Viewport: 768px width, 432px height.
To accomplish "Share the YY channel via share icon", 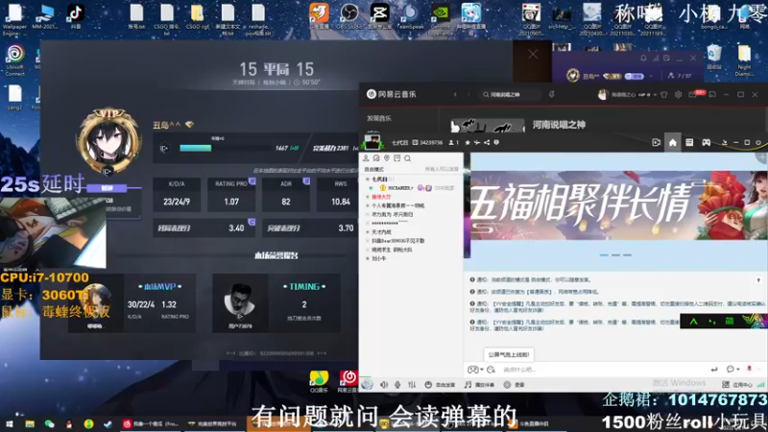I will pos(487,142).
